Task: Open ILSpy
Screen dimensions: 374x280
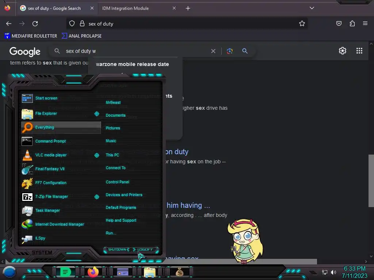Action: point(61,238)
